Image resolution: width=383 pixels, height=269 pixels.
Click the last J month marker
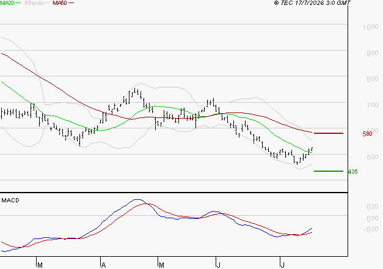(x=282, y=265)
